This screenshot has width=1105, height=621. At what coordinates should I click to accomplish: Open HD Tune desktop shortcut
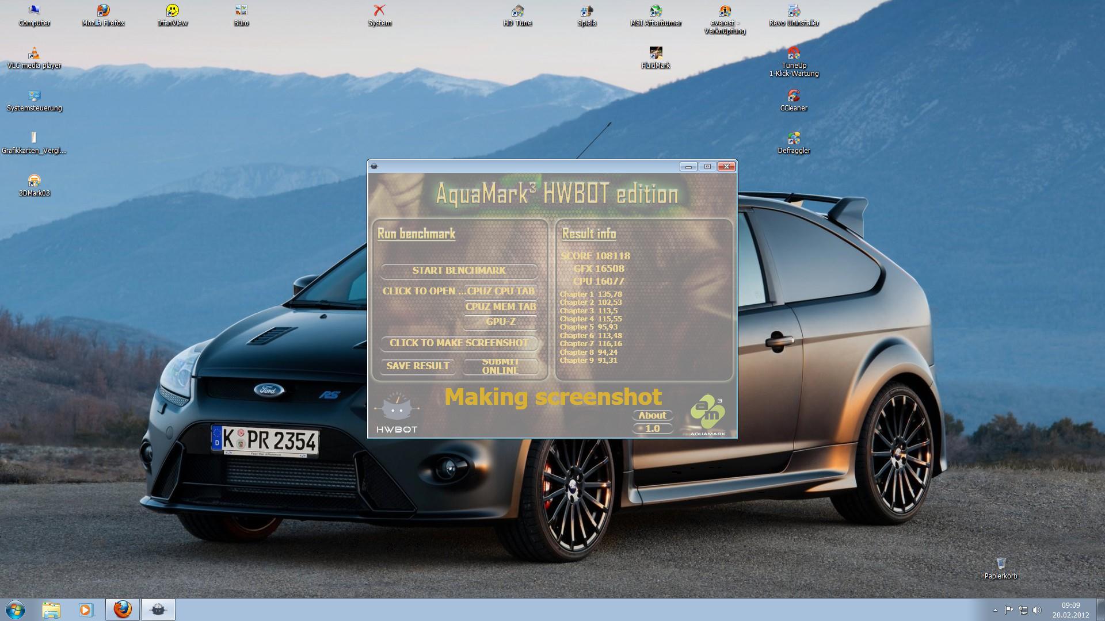click(517, 16)
